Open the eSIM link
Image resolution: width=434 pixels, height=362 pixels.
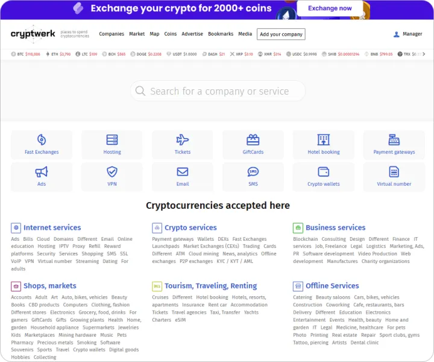(x=180, y=320)
